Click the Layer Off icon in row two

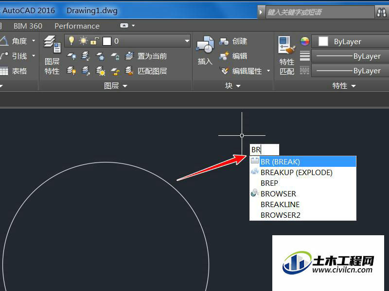pos(71,56)
